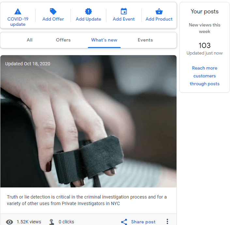The width and height of the screenshot is (231, 225).
Task: Open the three-dot post options menu
Action: point(167,222)
